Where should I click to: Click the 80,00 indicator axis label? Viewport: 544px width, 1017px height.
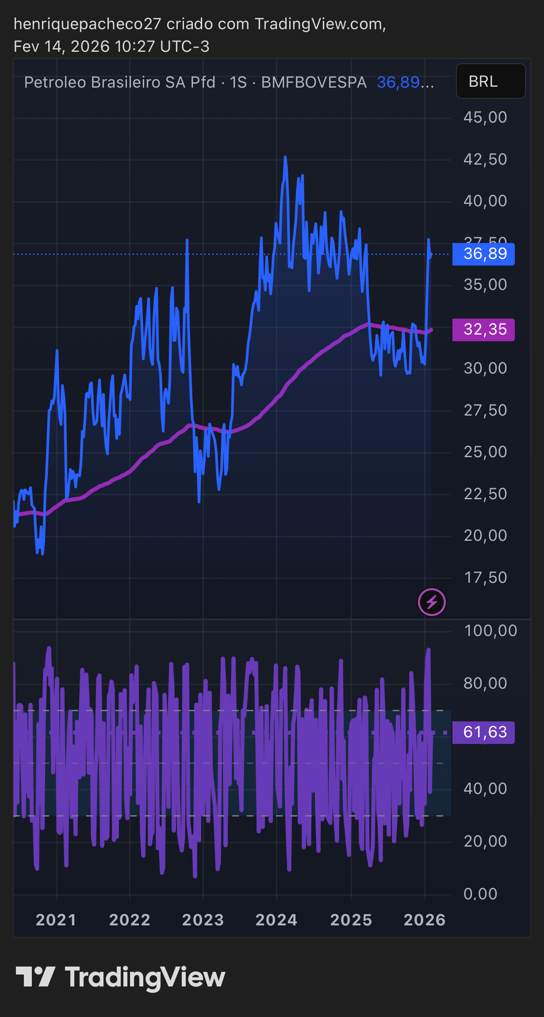coord(485,683)
